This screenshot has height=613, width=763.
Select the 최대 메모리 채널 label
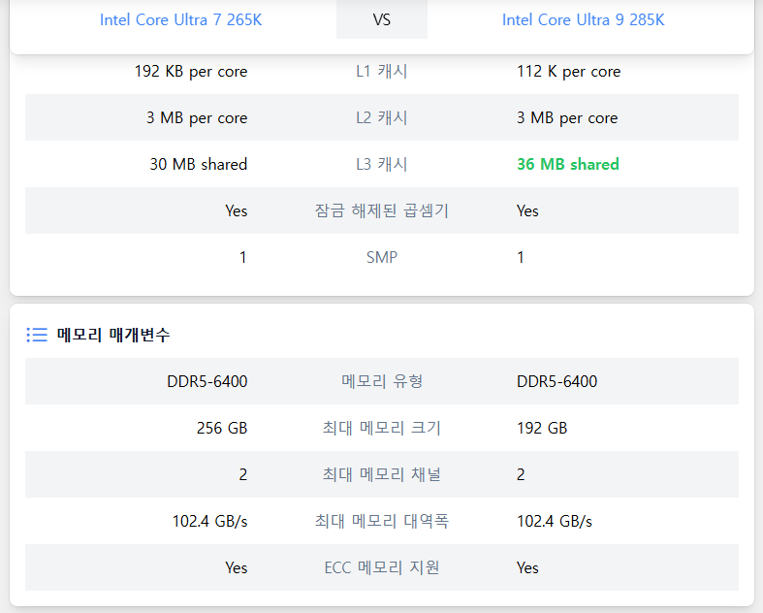(382, 474)
